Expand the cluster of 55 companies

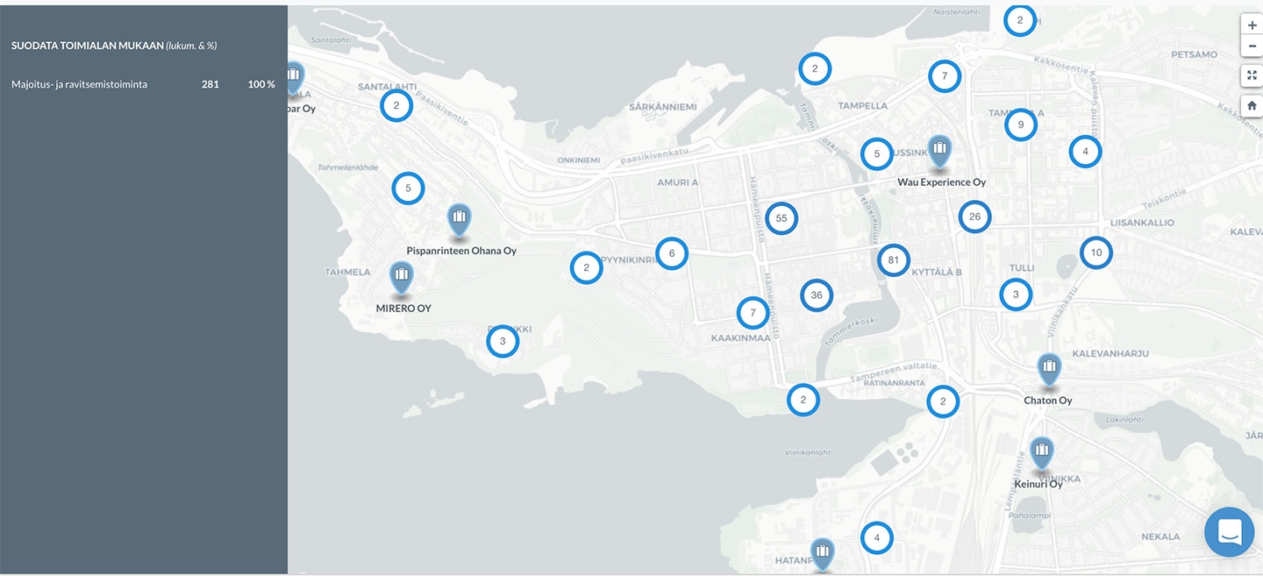(x=781, y=218)
